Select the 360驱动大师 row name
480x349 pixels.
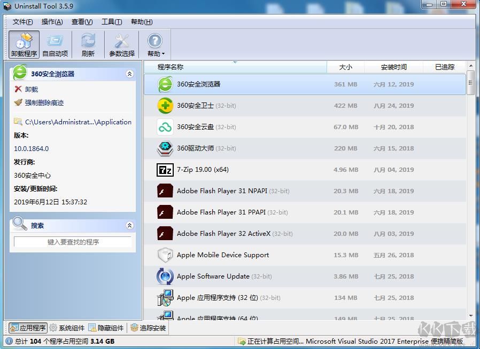(195, 148)
